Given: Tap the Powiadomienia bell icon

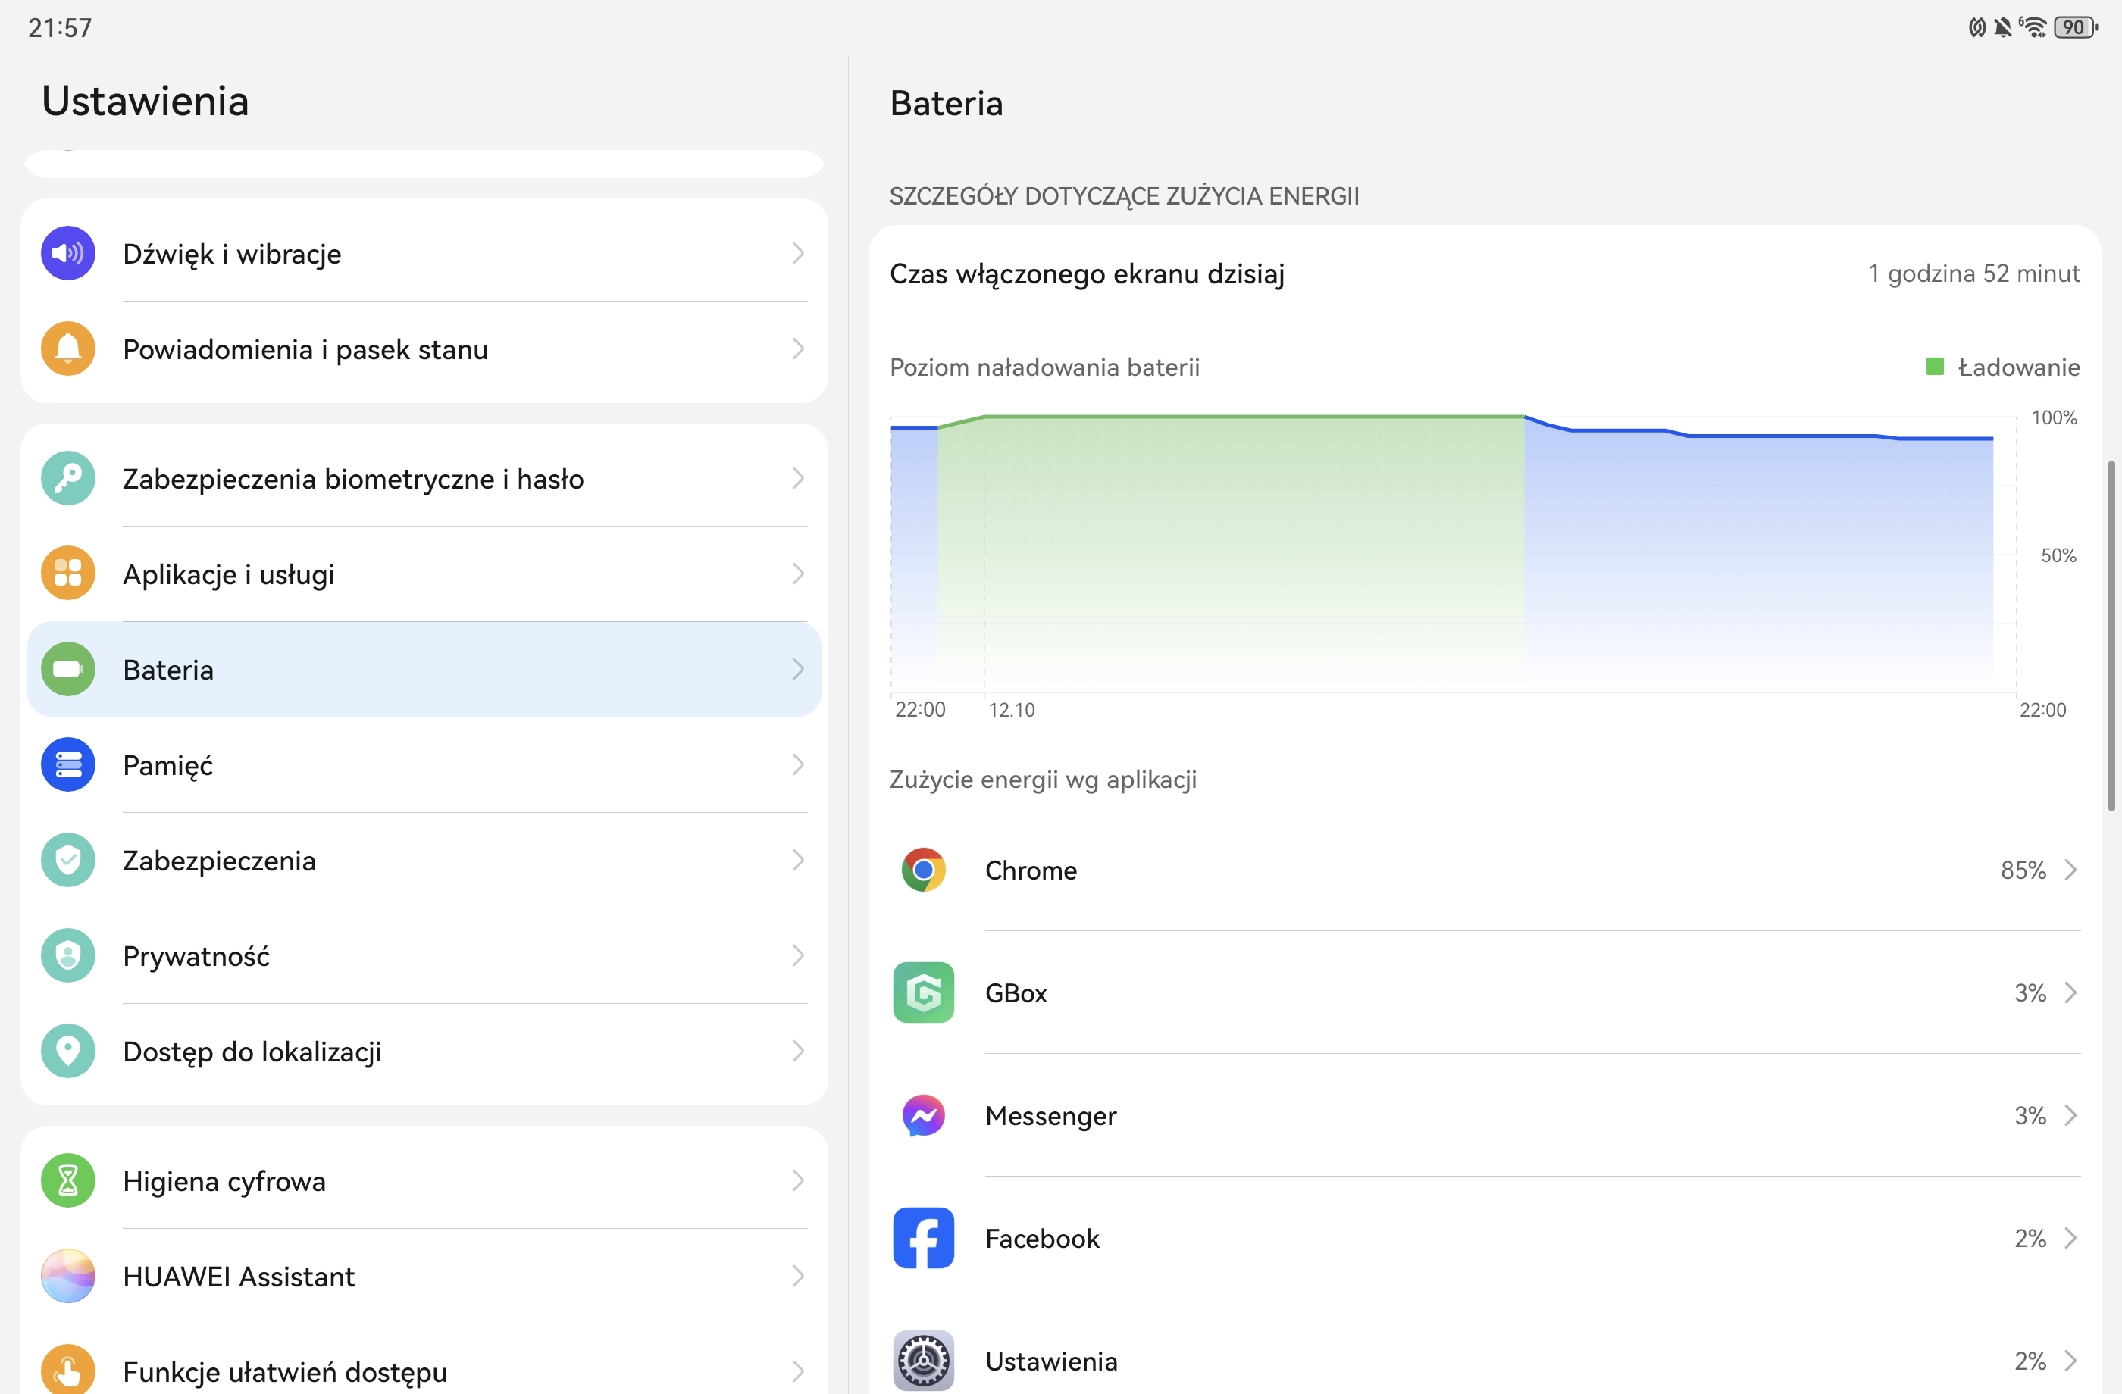Looking at the screenshot, I should 67,348.
